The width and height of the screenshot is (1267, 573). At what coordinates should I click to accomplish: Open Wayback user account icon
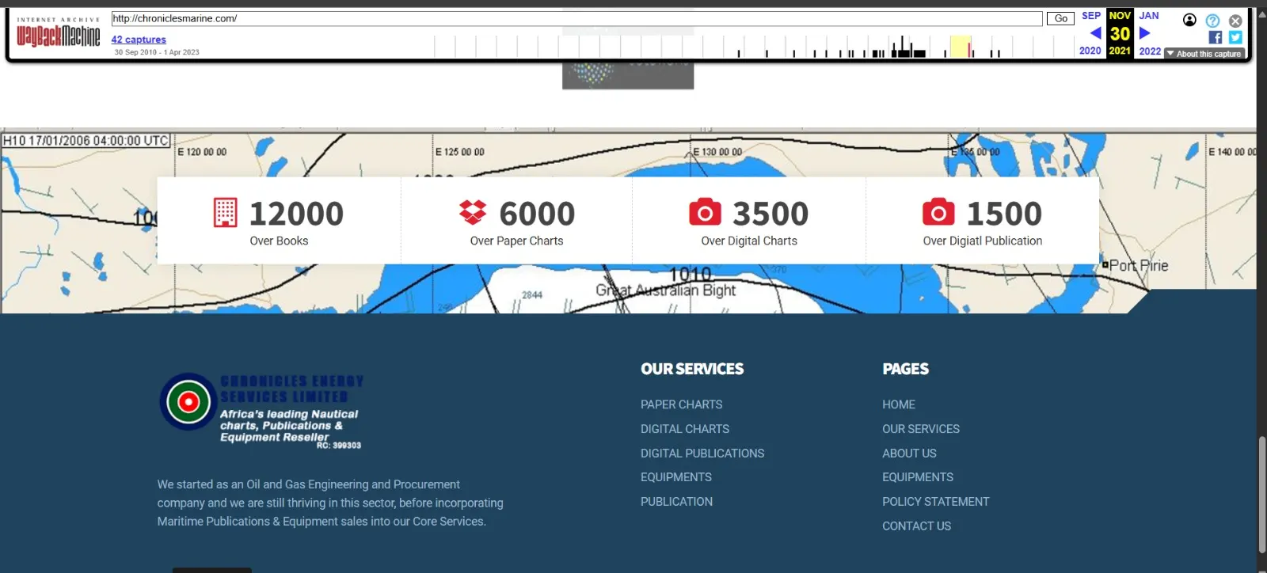[x=1189, y=20]
